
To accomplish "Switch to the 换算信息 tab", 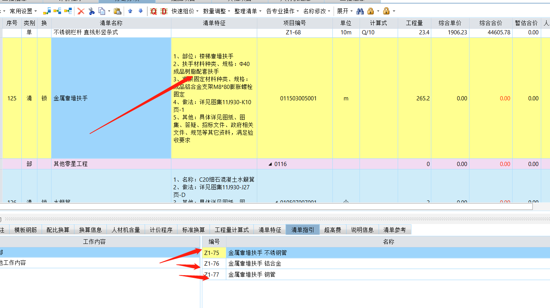I will coord(90,230).
